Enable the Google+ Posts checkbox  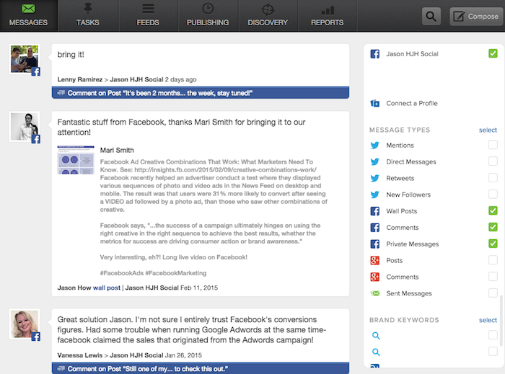493,260
